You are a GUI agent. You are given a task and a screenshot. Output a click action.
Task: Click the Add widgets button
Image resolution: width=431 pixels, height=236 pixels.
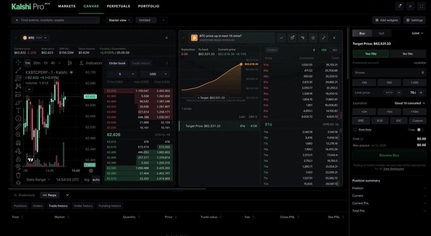(x=387, y=20)
